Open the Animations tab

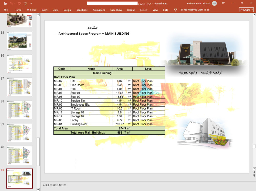99,10
